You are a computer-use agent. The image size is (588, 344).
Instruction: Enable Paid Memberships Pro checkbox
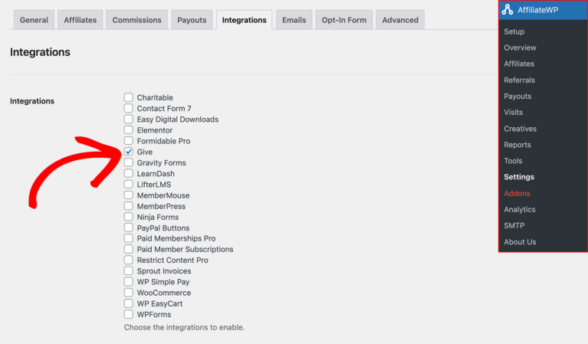(x=129, y=238)
